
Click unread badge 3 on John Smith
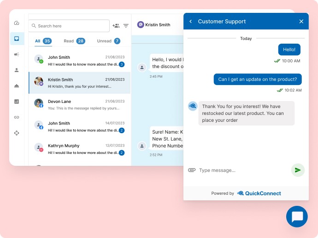[122, 64]
